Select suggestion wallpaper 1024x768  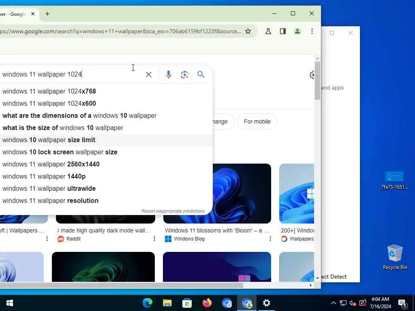point(106,91)
